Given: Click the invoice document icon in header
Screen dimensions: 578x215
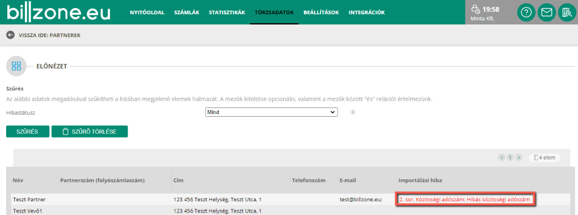Looking at the screenshot, I should 567,13.
